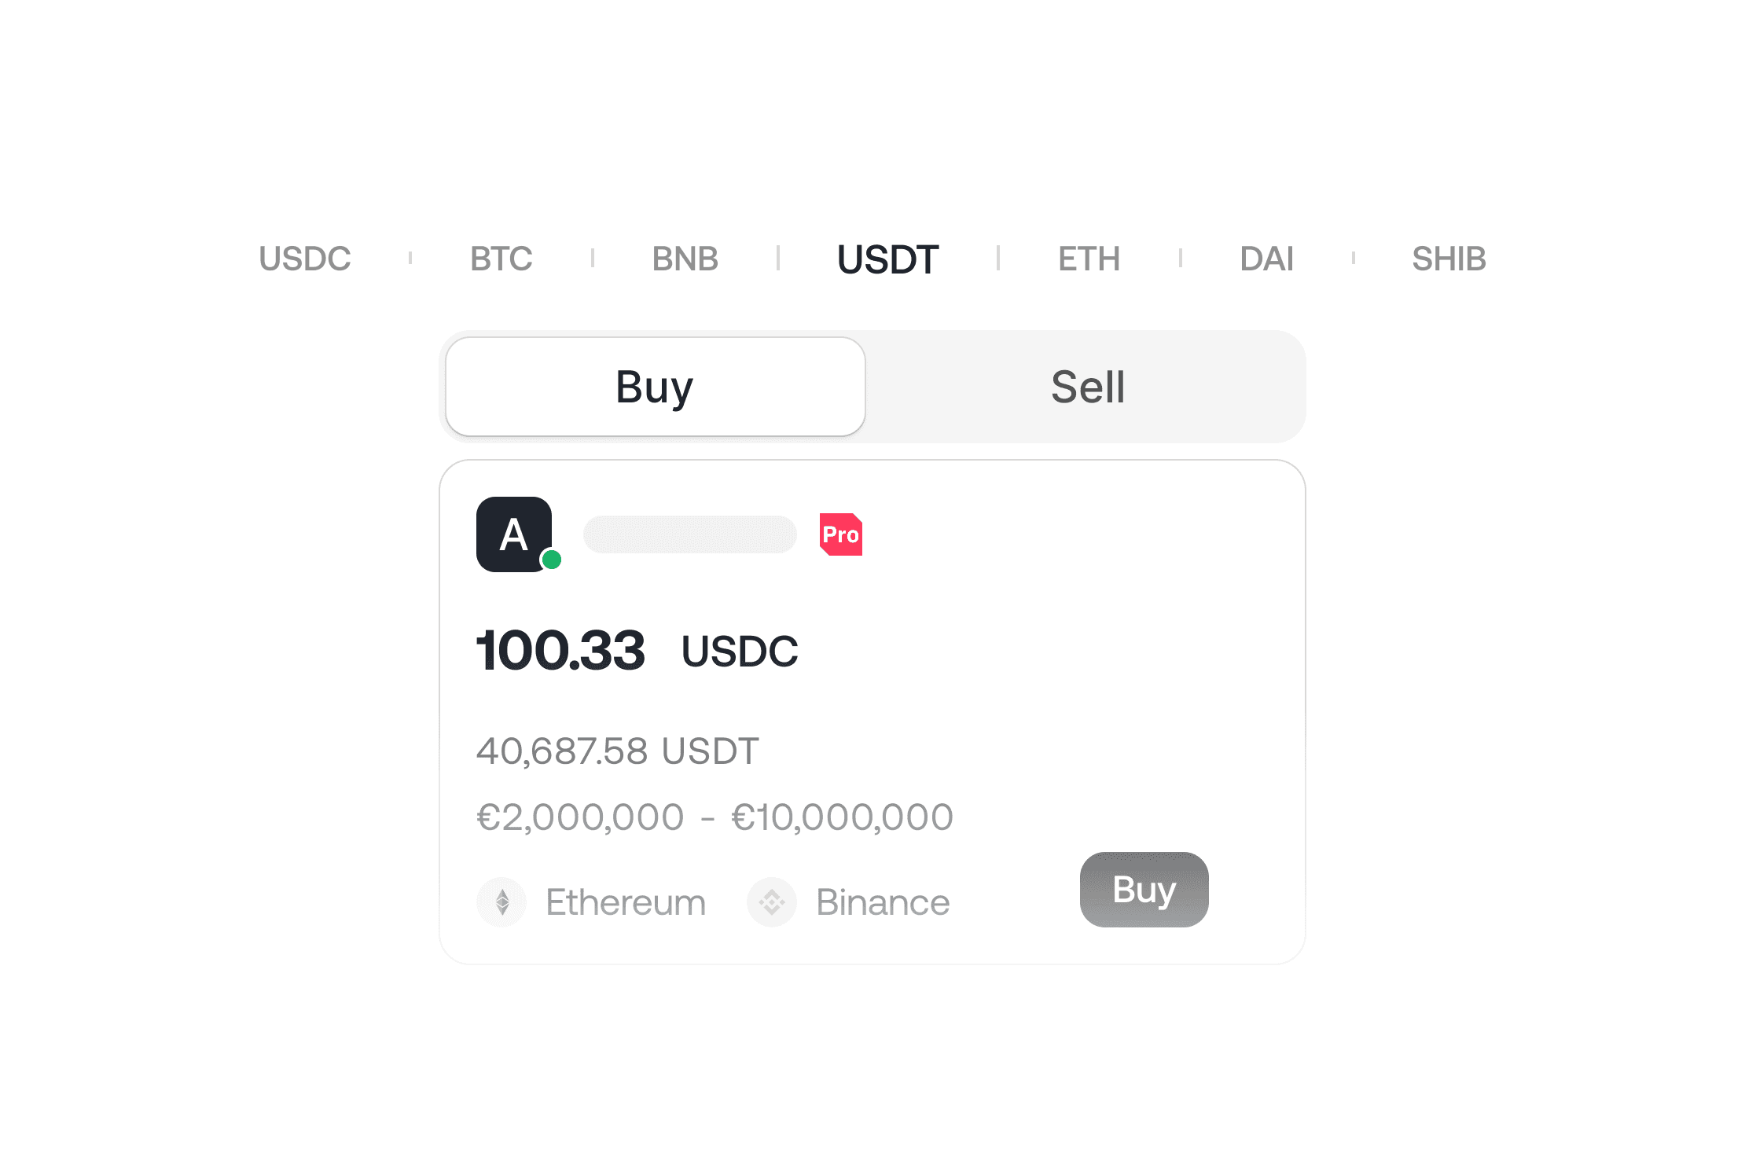This screenshot has height=1164, width=1745.
Task: Click the gray Buy button in offer card
Action: click(x=1144, y=890)
